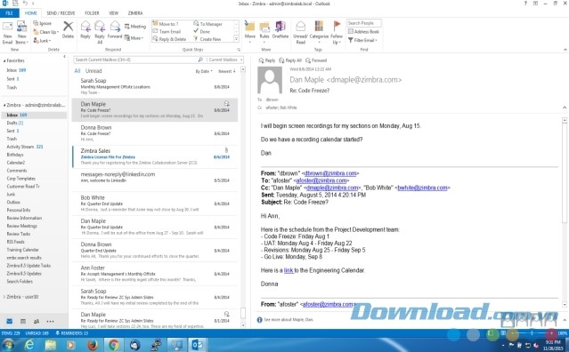Open Sarah Soap Monthly Management email

pyautogui.click(x=155, y=86)
